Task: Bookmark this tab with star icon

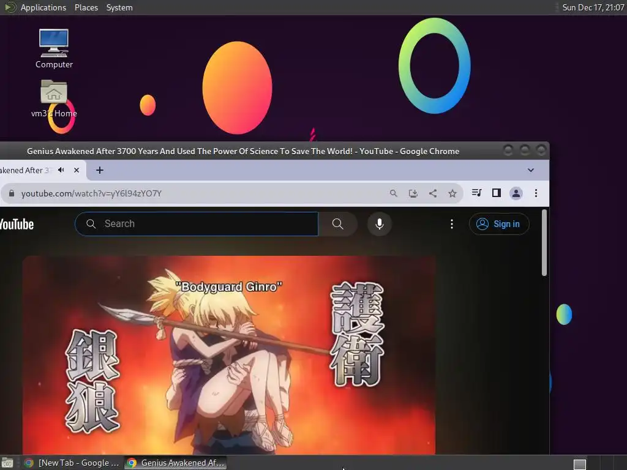Action: [x=452, y=193]
